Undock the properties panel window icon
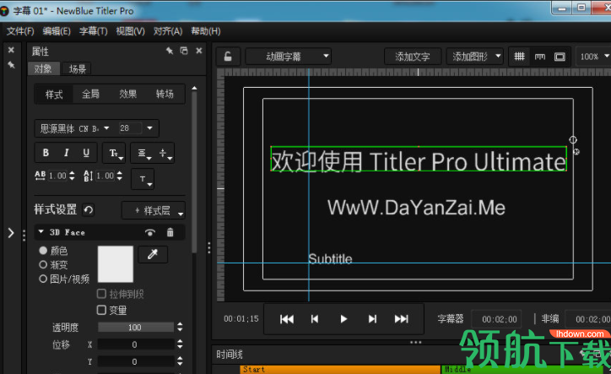The image size is (611, 374). click(x=184, y=51)
